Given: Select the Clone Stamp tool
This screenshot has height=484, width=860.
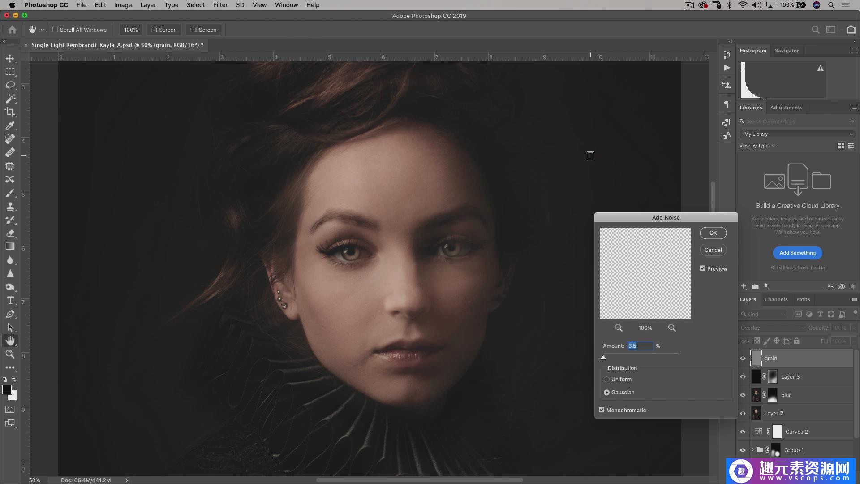Looking at the screenshot, I should (10, 207).
